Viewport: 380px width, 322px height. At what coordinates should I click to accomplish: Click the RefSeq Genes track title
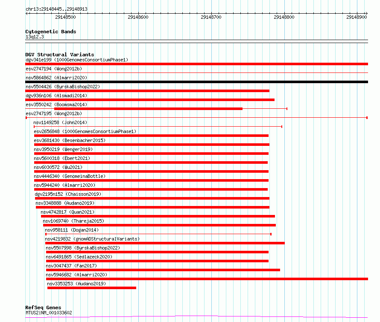pos(43,307)
